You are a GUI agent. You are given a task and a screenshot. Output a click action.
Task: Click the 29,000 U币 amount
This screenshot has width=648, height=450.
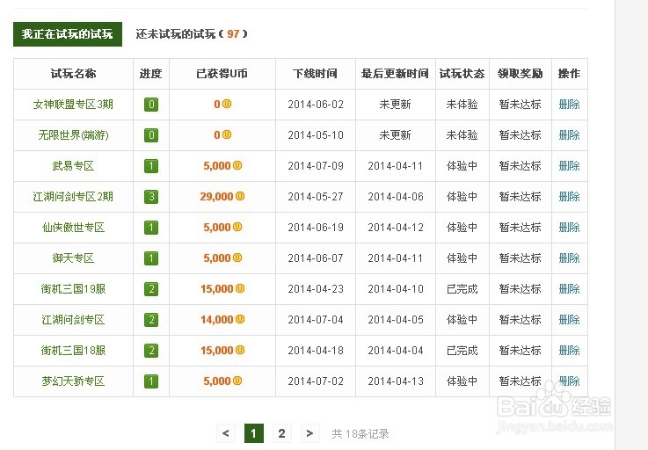216,197
